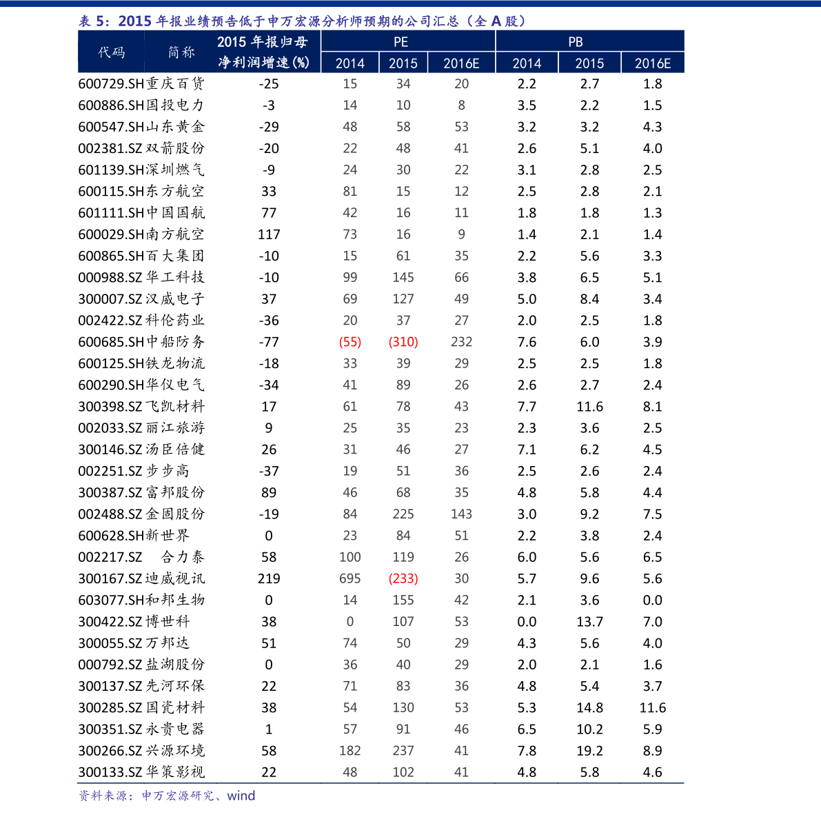Click the PE group header
821x817 pixels.
coord(401,42)
